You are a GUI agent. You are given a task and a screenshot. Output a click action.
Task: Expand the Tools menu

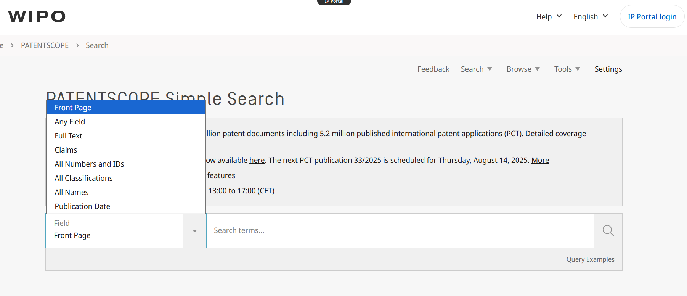(567, 69)
